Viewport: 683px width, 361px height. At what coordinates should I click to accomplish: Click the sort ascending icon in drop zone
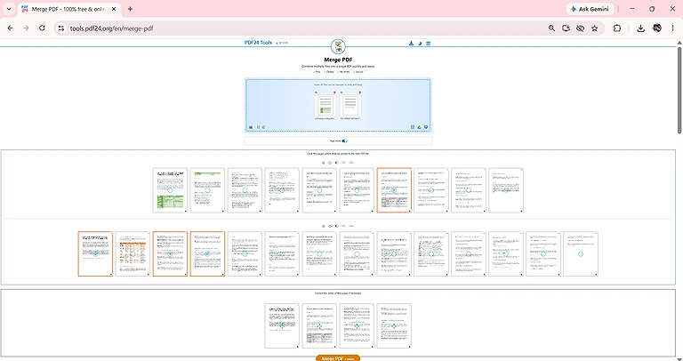click(258, 127)
